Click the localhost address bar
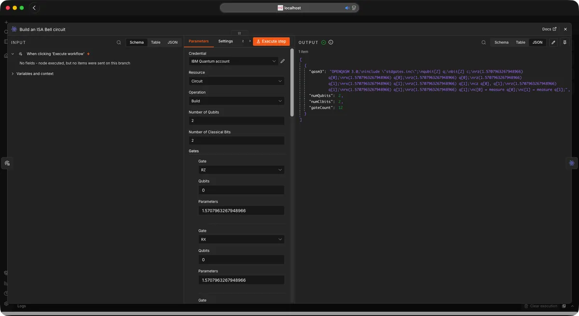Image resolution: width=579 pixels, height=316 pixels. (x=289, y=8)
